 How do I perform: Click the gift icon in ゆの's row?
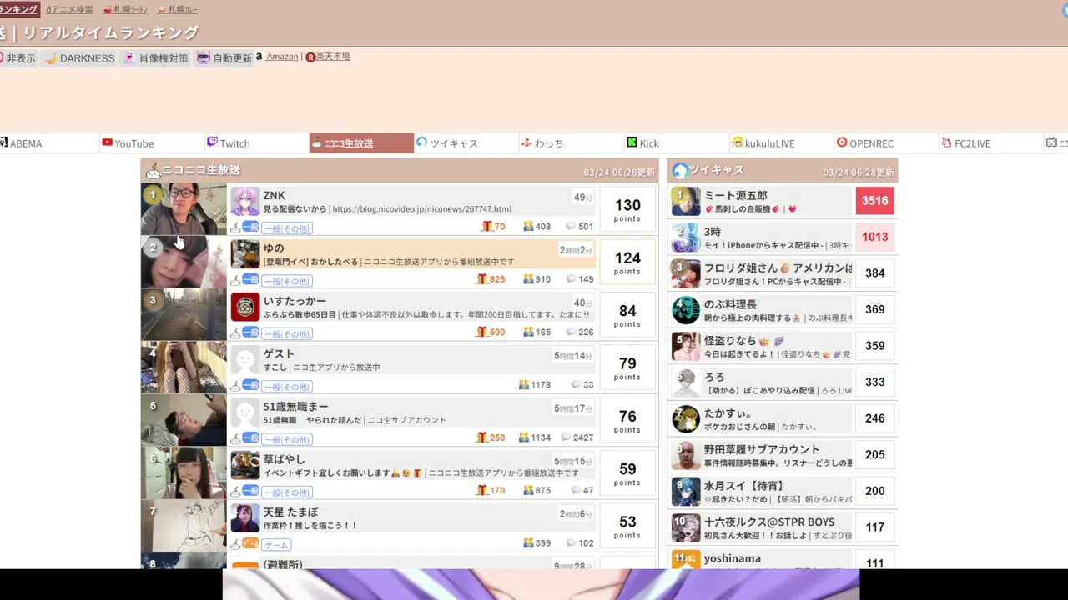[481, 279]
